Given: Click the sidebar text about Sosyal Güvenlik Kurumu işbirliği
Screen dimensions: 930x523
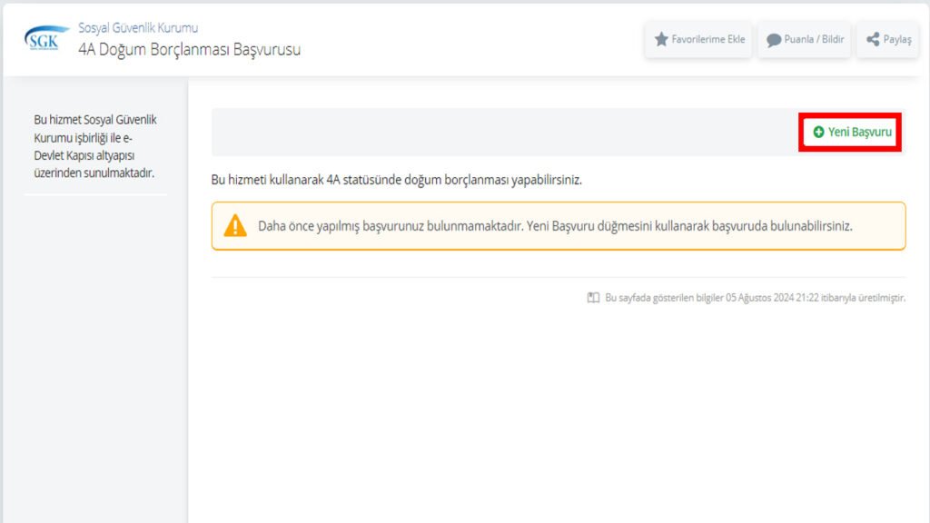Looking at the screenshot, I should point(94,146).
